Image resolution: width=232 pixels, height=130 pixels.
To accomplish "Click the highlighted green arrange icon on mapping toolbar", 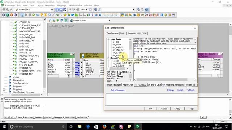I will pyautogui.click(x=66, y=20).
